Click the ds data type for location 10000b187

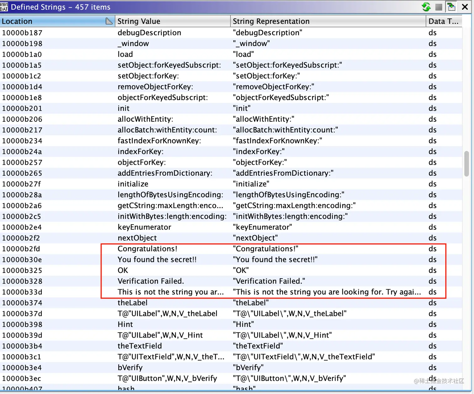(433, 33)
